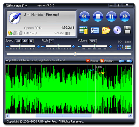Screen dimensions: 139x127
Task: Decrease volume with the minus button
Action: [x=79, y=47]
